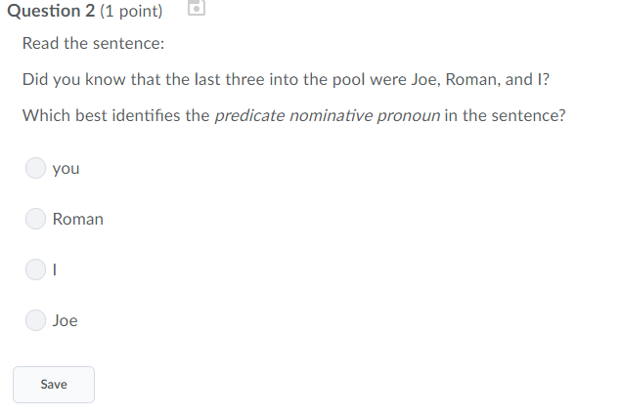Image resolution: width=621 pixels, height=415 pixels.
Task: Click the 'Read the sentence:' line
Action: coord(94,43)
